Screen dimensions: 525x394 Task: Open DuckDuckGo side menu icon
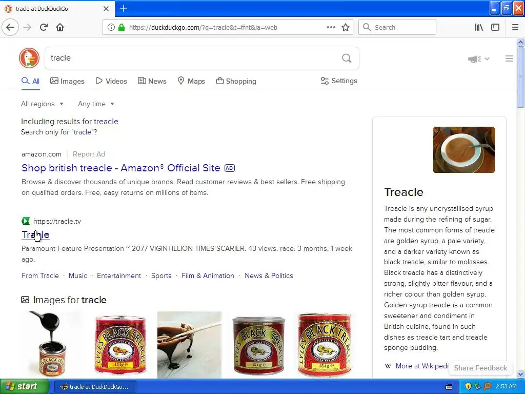coord(509,58)
